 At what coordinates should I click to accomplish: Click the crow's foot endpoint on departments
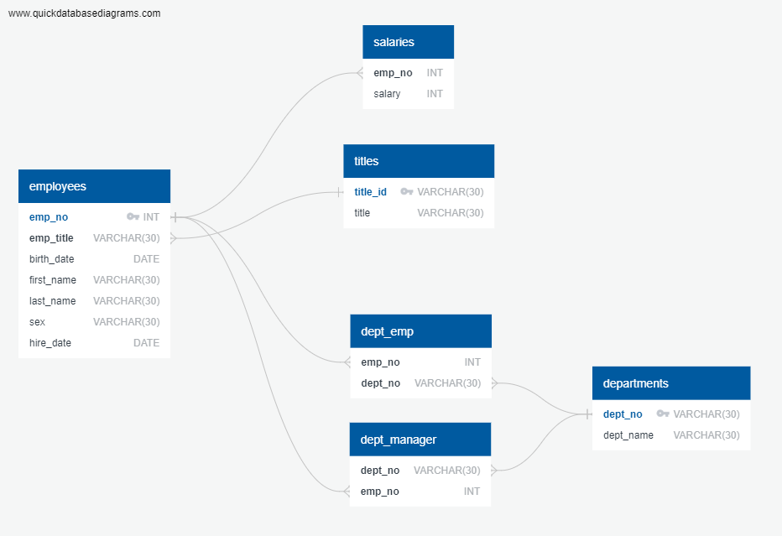tap(588, 414)
